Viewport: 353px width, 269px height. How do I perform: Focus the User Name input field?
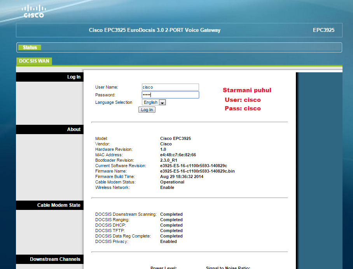tap(170, 87)
